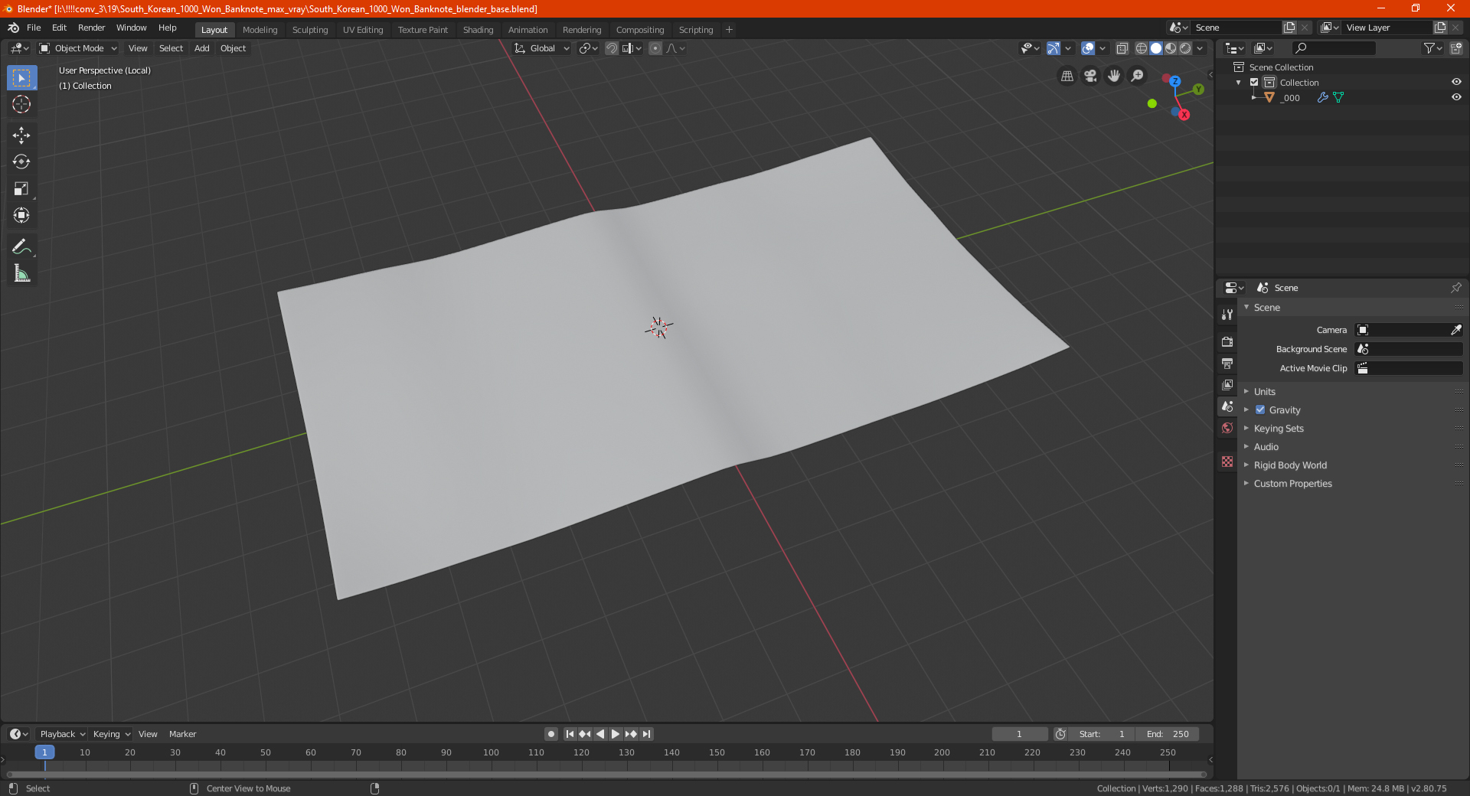Viewport: 1470px width, 796px height.
Task: Play the animation in reverse
Action: click(x=600, y=734)
